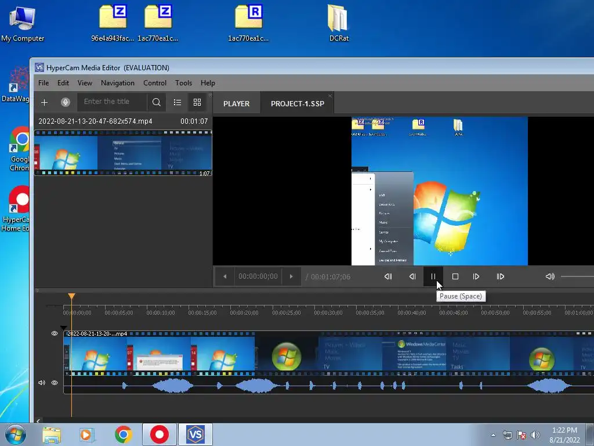This screenshot has height=446, width=594.
Task: Click the video preview in the player
Action: click(x=440, y=190)
